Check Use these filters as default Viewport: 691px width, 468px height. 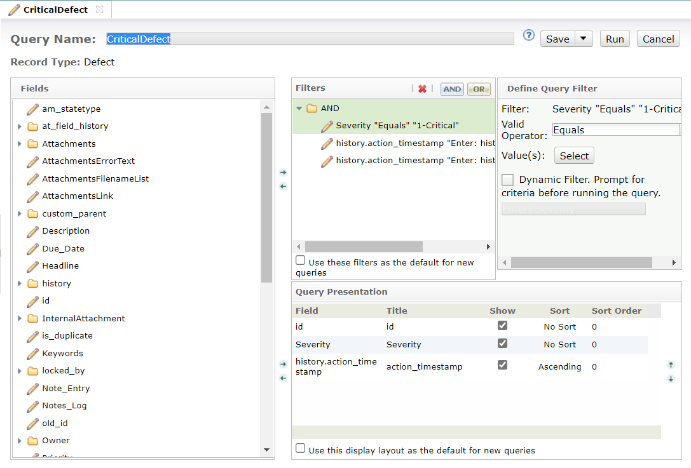coord(300,260)
